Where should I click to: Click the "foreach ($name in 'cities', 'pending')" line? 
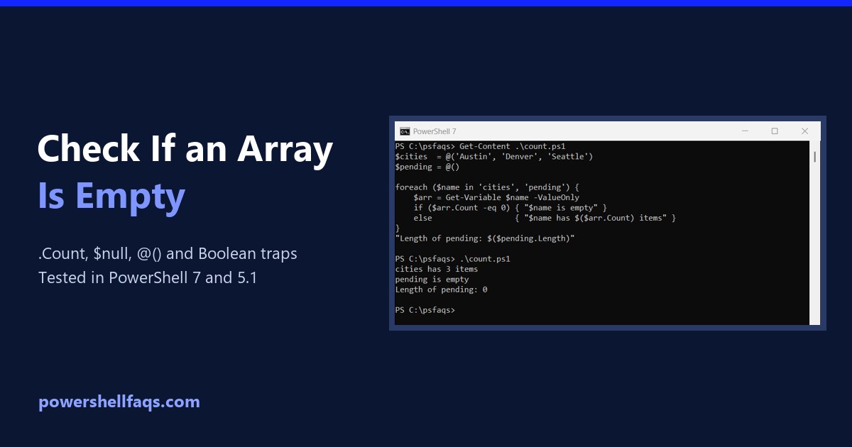click(x=487, y=187)
